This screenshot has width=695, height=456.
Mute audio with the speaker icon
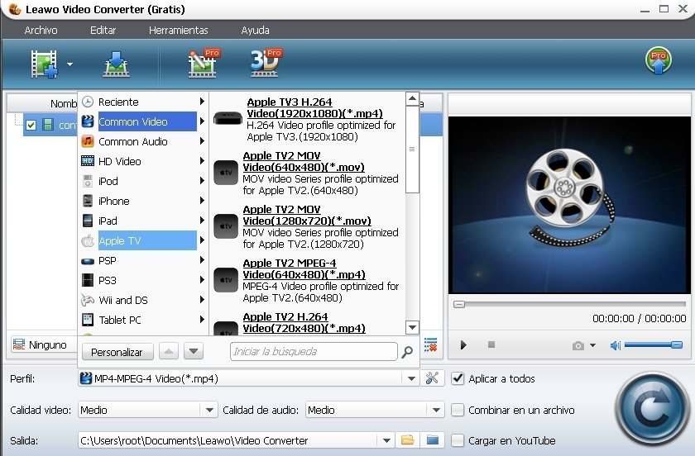pos(616,345)
